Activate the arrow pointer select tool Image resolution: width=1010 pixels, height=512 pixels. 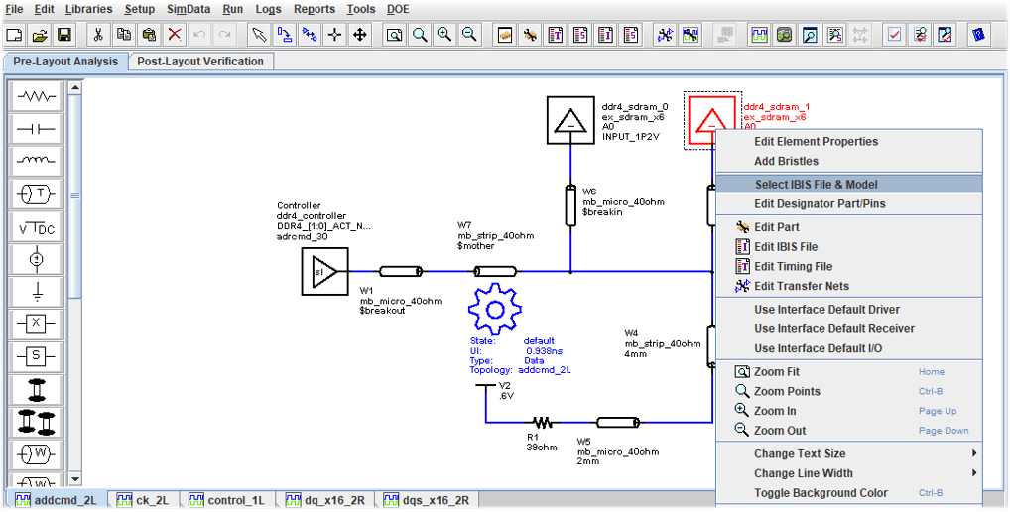(x=260, y=35)
